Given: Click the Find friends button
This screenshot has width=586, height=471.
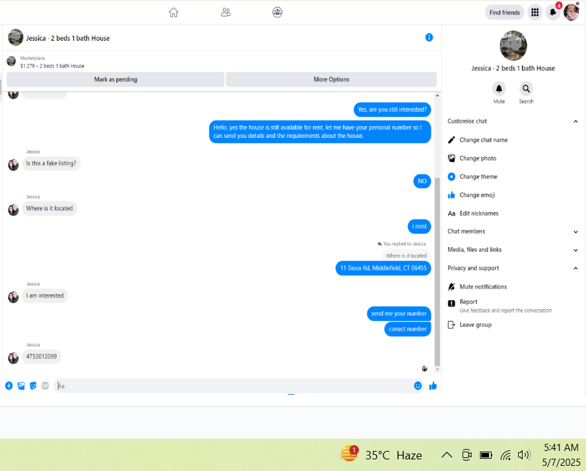Looking at the screenshot, I should pyautogui.click(x=505, y=12).
